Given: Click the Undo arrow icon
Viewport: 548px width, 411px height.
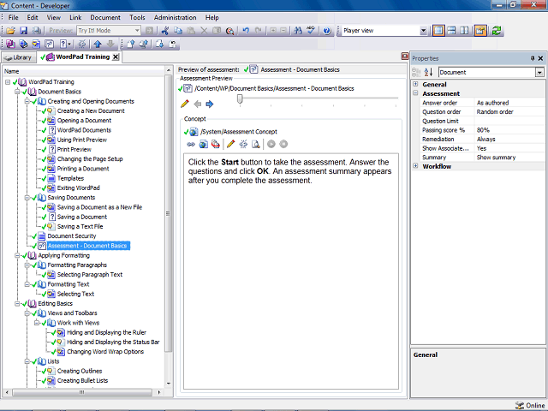Looking at the screenshot, I should click(246, 31).
